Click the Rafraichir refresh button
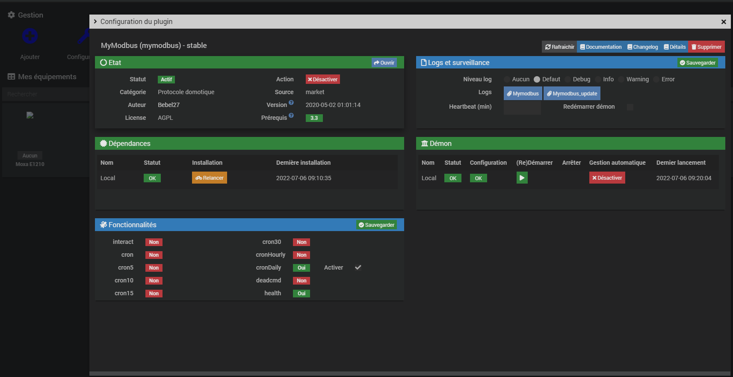733x377 pixels. (x=559, y=47)
